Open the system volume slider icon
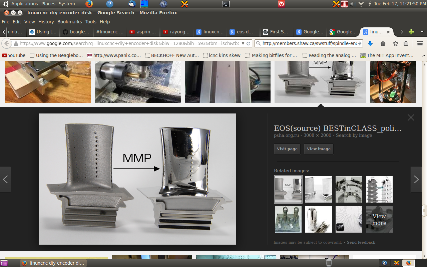Image resolution: width=427 pixels, height=267 pixels. (353, 4)
